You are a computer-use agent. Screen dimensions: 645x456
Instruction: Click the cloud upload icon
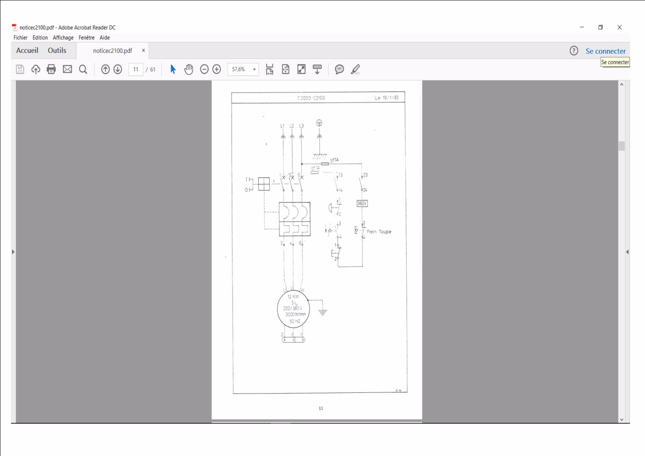[36, 69]
